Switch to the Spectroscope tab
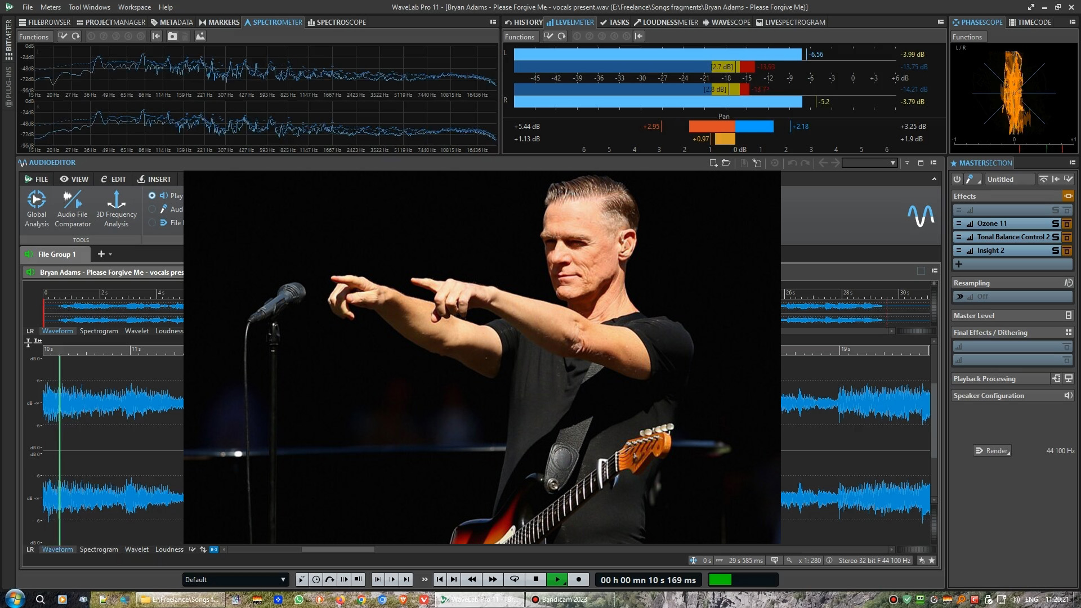The width and height of the screenshot is (1081, 608). click(x=337, y=23)
